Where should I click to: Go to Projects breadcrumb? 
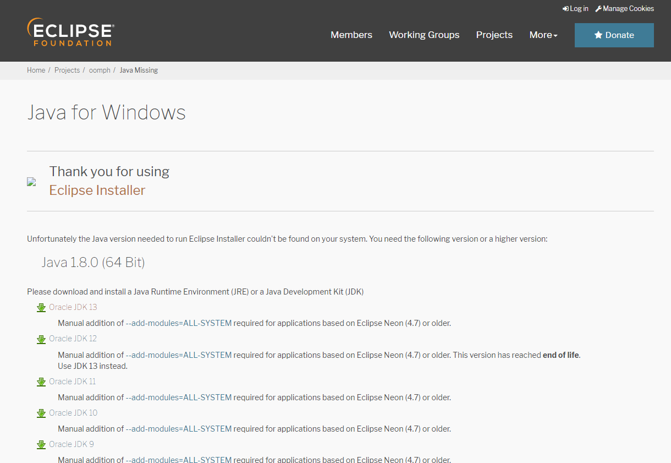(67, 70)
